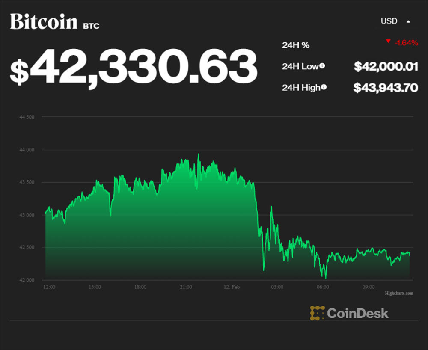This screenshot has width=428, height=350.
Task: Click the CoinDesk wordmark text
Action: (358, 313)
